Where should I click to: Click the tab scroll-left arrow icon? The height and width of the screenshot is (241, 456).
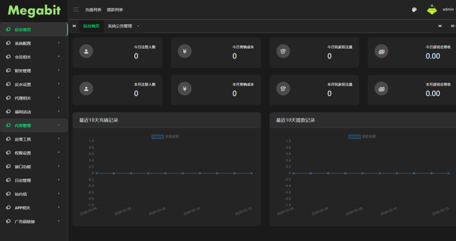click(74, 26)
